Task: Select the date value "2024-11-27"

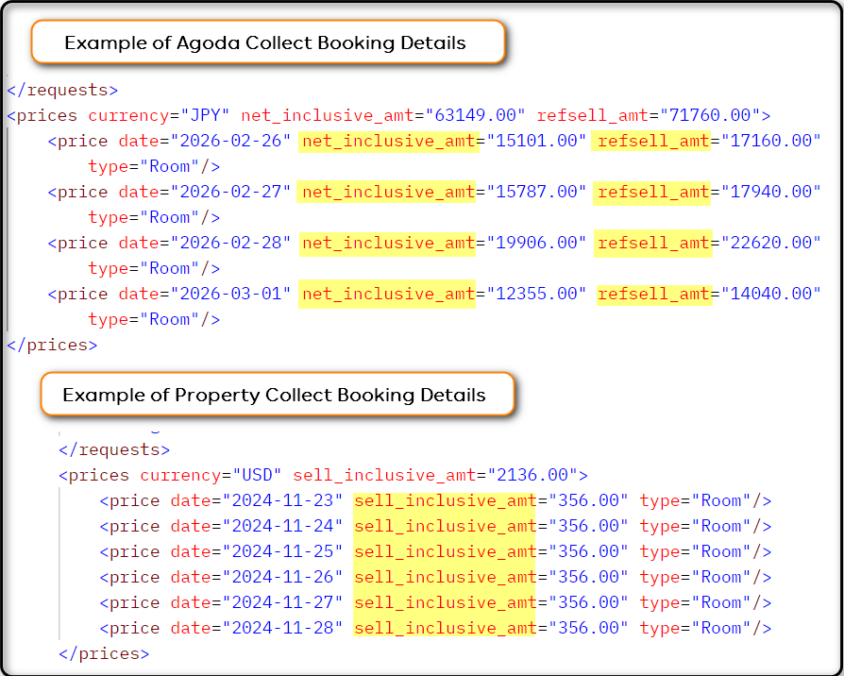Action: 282,602
